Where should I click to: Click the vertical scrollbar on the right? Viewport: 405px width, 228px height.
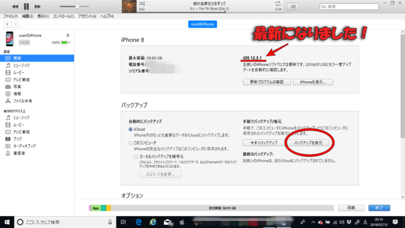pyautogui.click(x=402, y=87)
